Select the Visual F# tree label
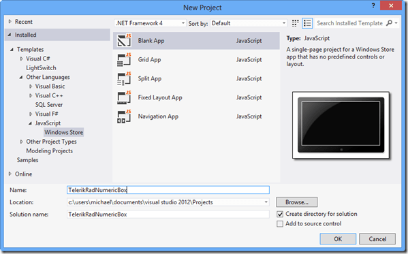Viewport: 408px width, 254px height. click(47, 114)
